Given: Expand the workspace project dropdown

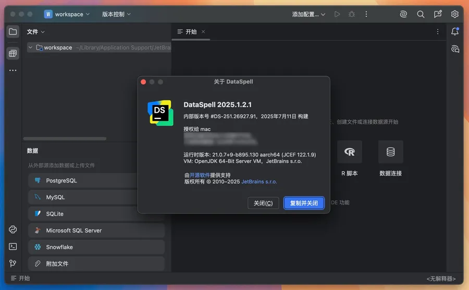Looking at the screenshot, I should pos(67,15).
